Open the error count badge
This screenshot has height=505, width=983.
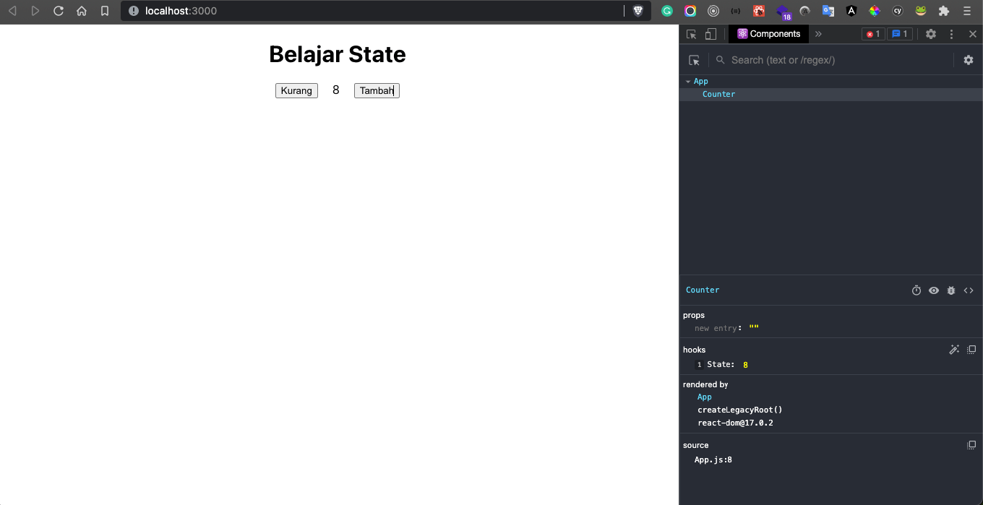pyautogui.click(x=873, y=34)
